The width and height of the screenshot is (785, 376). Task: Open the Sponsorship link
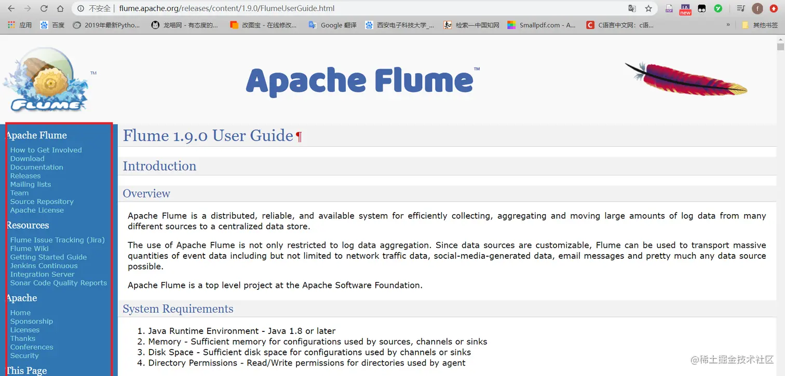[x=32, y=321]
